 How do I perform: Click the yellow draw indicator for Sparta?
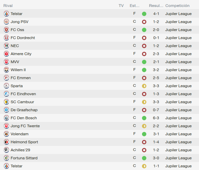pyautogui.click(x=144, y=86)
